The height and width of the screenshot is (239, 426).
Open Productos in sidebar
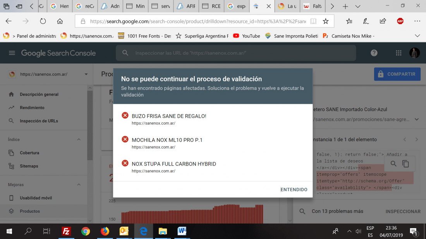point(30,211)
